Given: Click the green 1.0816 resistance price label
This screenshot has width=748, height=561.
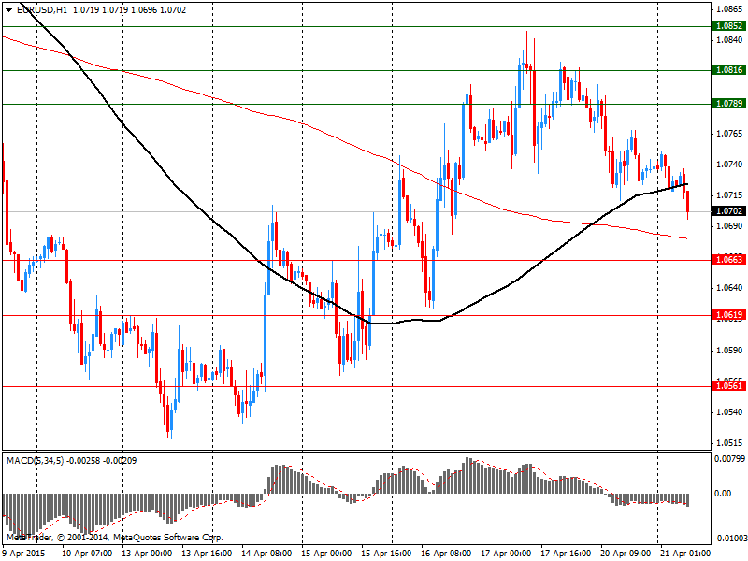Looking at the screenshot, I should [x=729, y=70].
